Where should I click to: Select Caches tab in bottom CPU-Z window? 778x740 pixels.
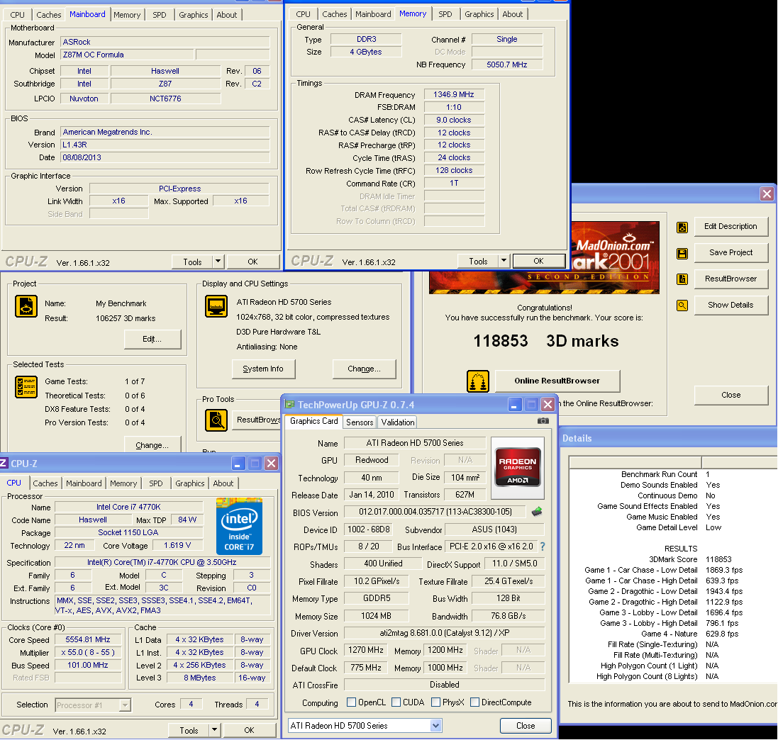point(45,483)
